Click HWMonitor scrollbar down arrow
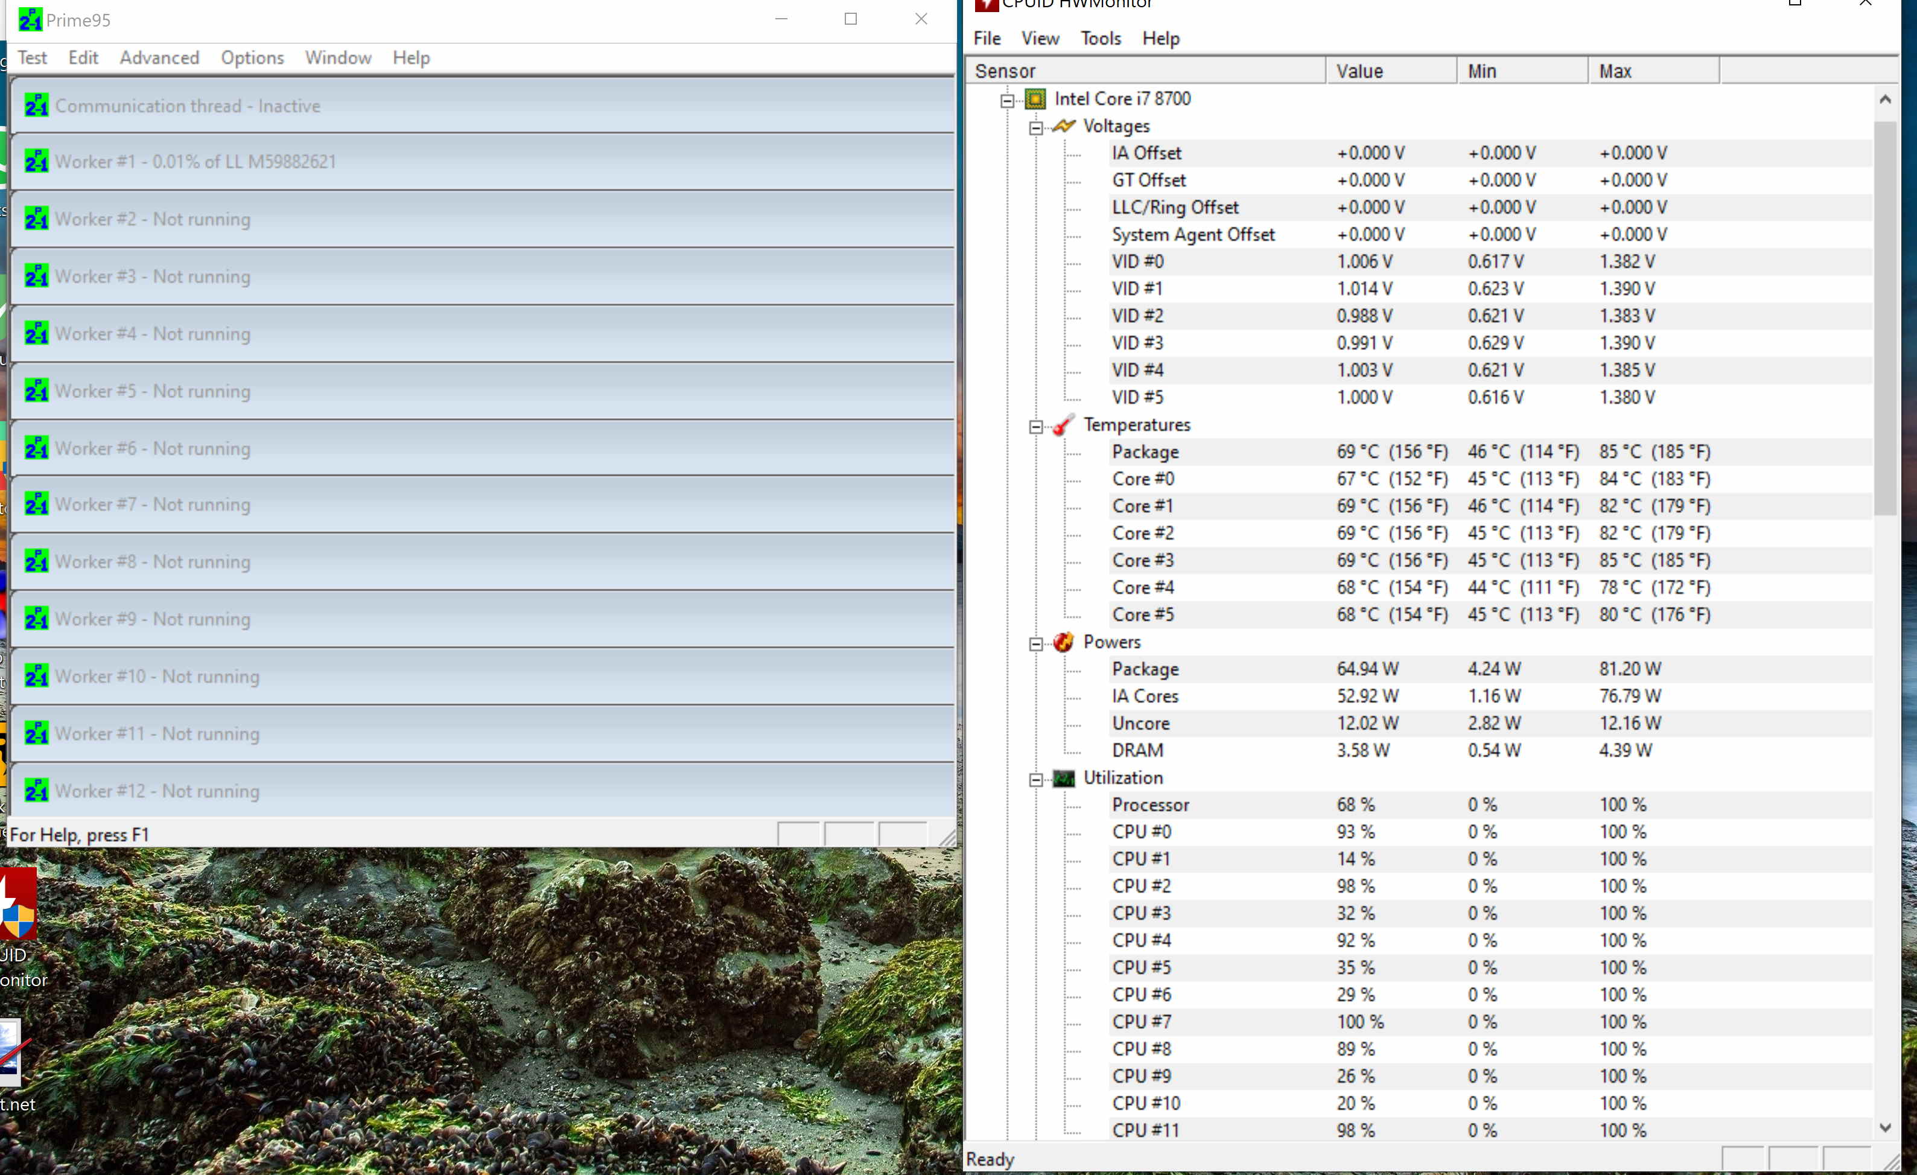This screenshot has width=1917, height=1175. pyautogui.click(x=1884, y=1127)
